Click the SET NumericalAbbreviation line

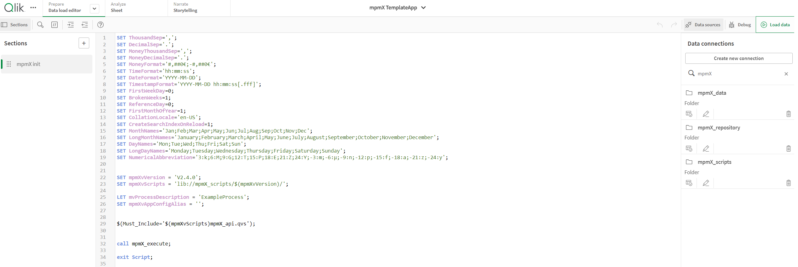282,158
